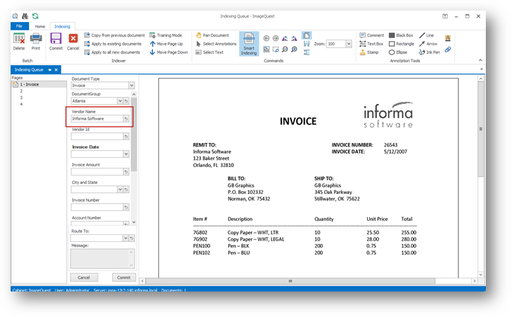This screenshot has width=512, height=317.
Task: Move Page Up in the indexer
Action: click(x=166, y=44)
